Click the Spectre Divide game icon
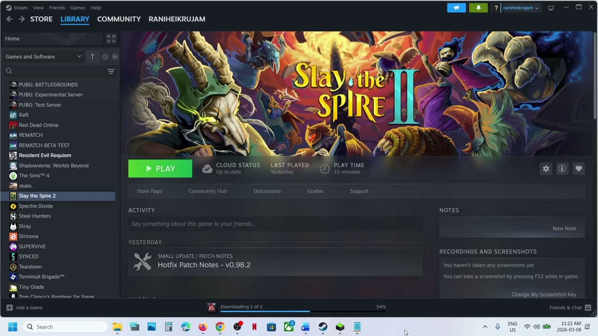This screenshot has height=336, width=598. point(13,206)
